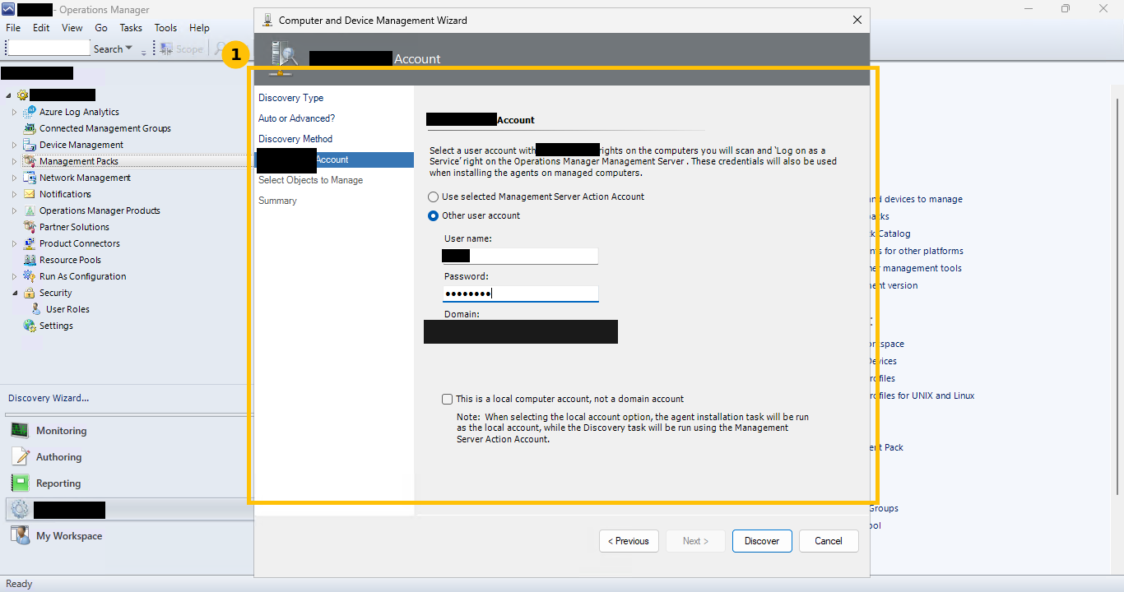Select the User Roles person icon
Image resolution: width=1124 pixels, height=592 pixels.
pyautogui.click(x=36, y=309)
